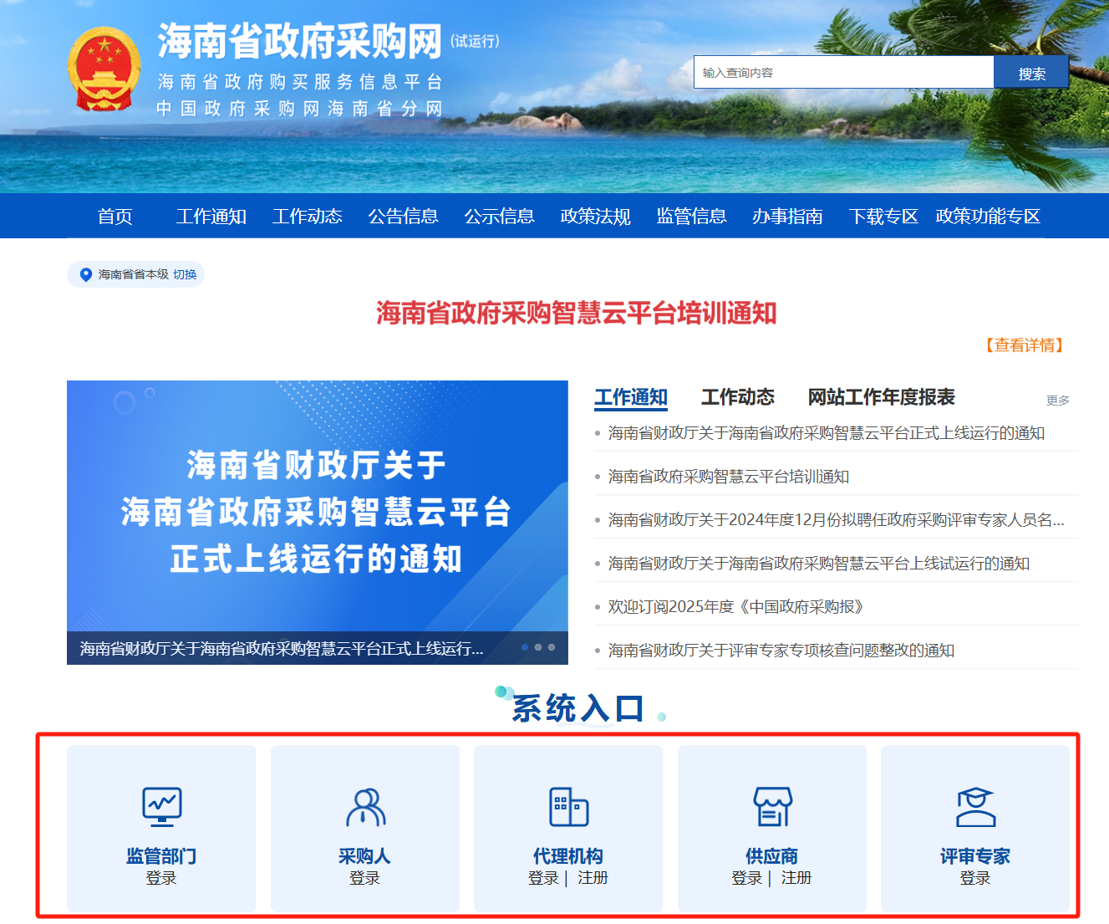Open 公示信息 navigation menu
Screen dimensions: 1109x924
(499, 217)
